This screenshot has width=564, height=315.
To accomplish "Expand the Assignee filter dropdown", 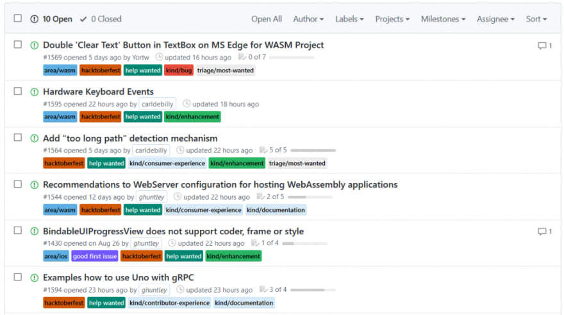I will [x=495, y=19].
